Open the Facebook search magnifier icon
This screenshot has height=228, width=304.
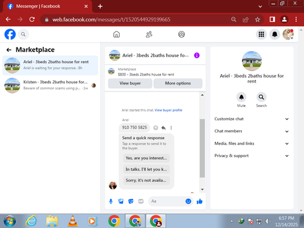click(23, 35)
